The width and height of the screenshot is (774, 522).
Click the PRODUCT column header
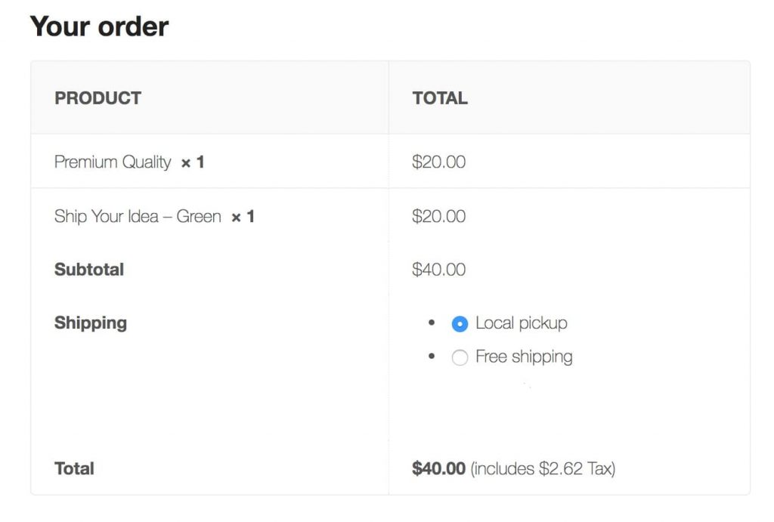[x=98, y=98]
